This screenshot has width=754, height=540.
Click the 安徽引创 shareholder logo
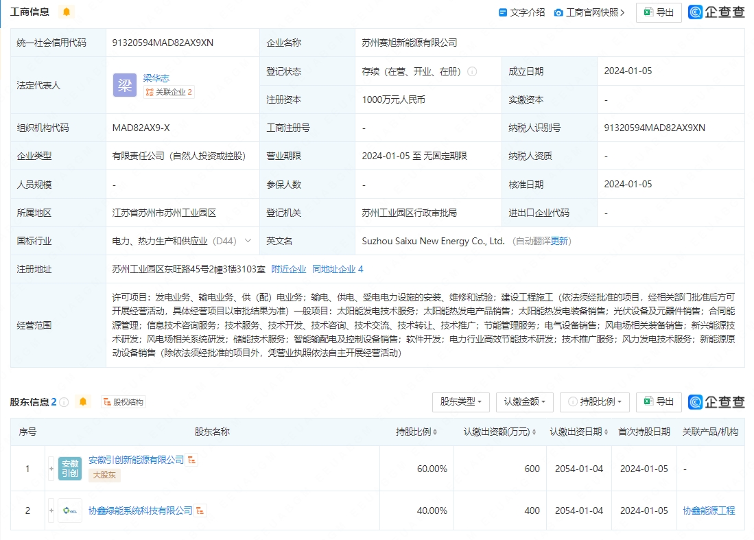click(x=70, y=469)
